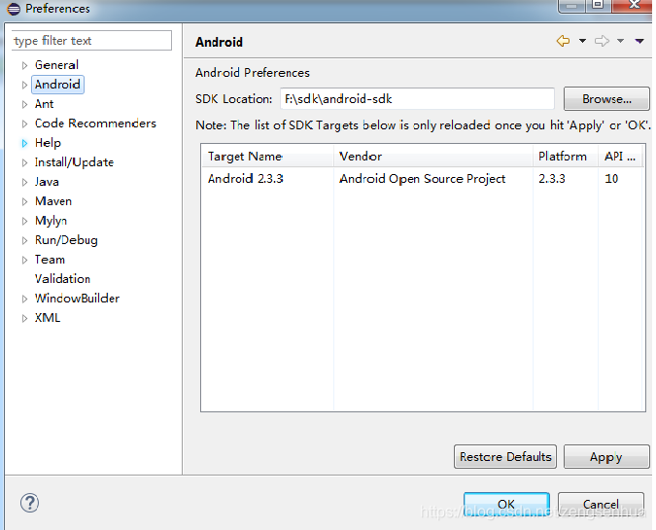Viewport: 656px width, 530px height.
Task: Open the back history dropdown arrow
Action: coord(582,41)
